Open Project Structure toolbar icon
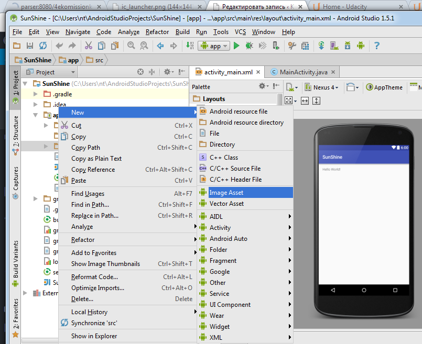This screenshot has height=344, width=422. pyautogui.click(x=292, y=46)
